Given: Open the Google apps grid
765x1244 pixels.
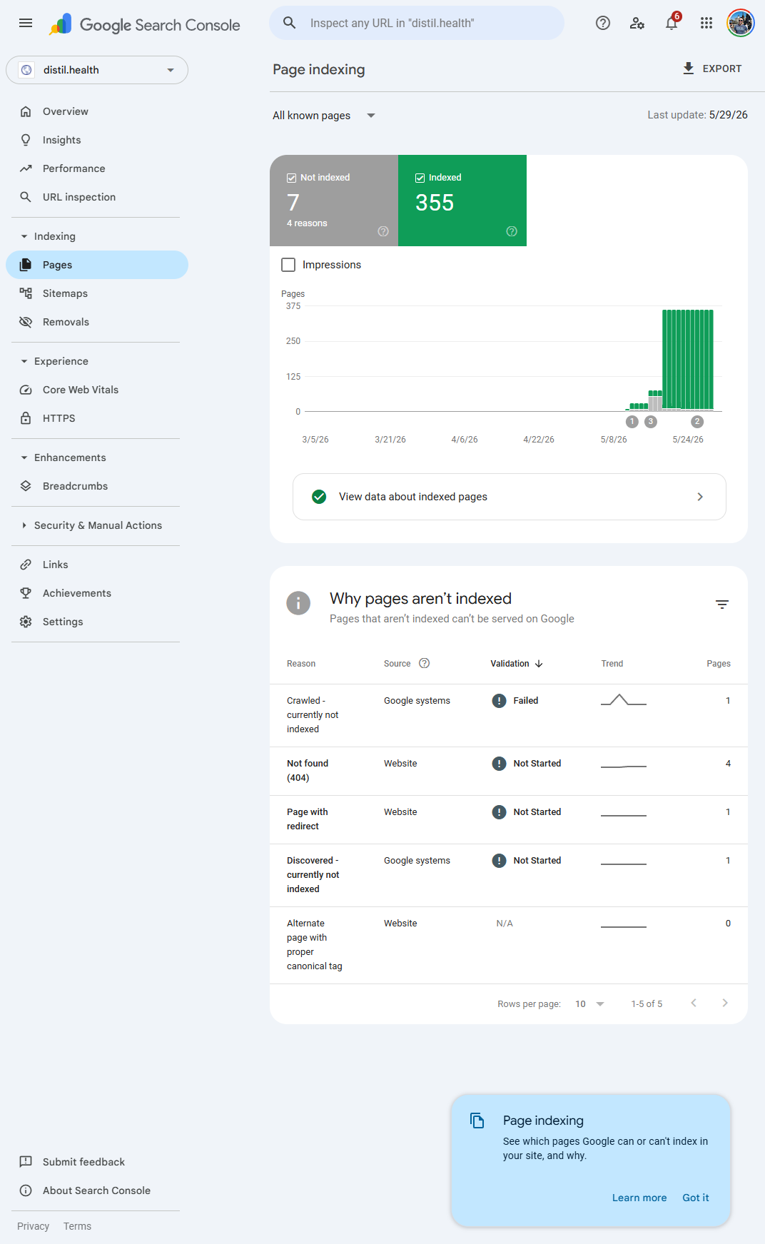Looking at the screenshot, I should (x=706, y=23).
